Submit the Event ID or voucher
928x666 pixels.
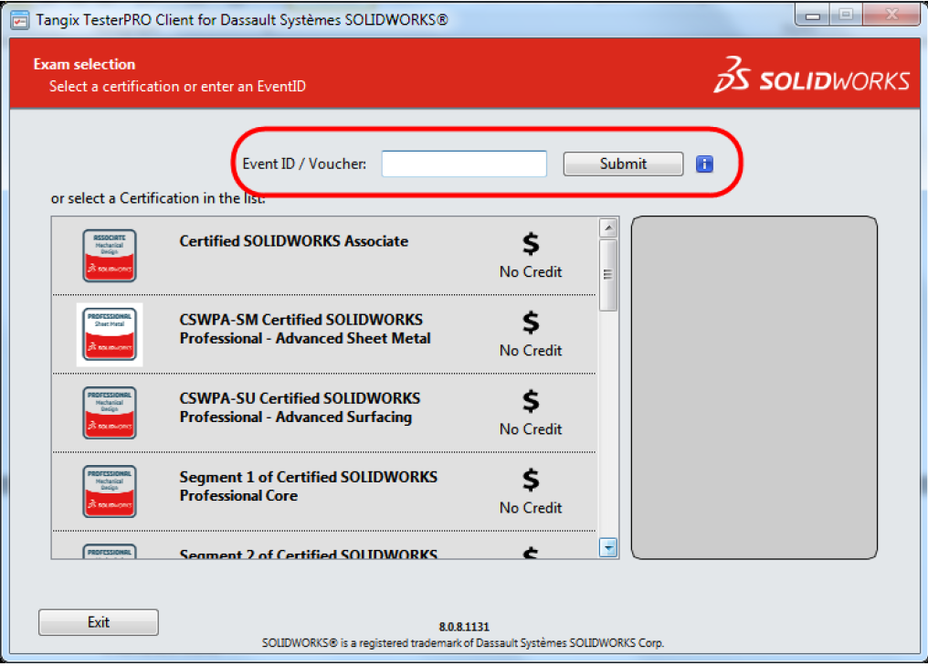tap(623, 164)
